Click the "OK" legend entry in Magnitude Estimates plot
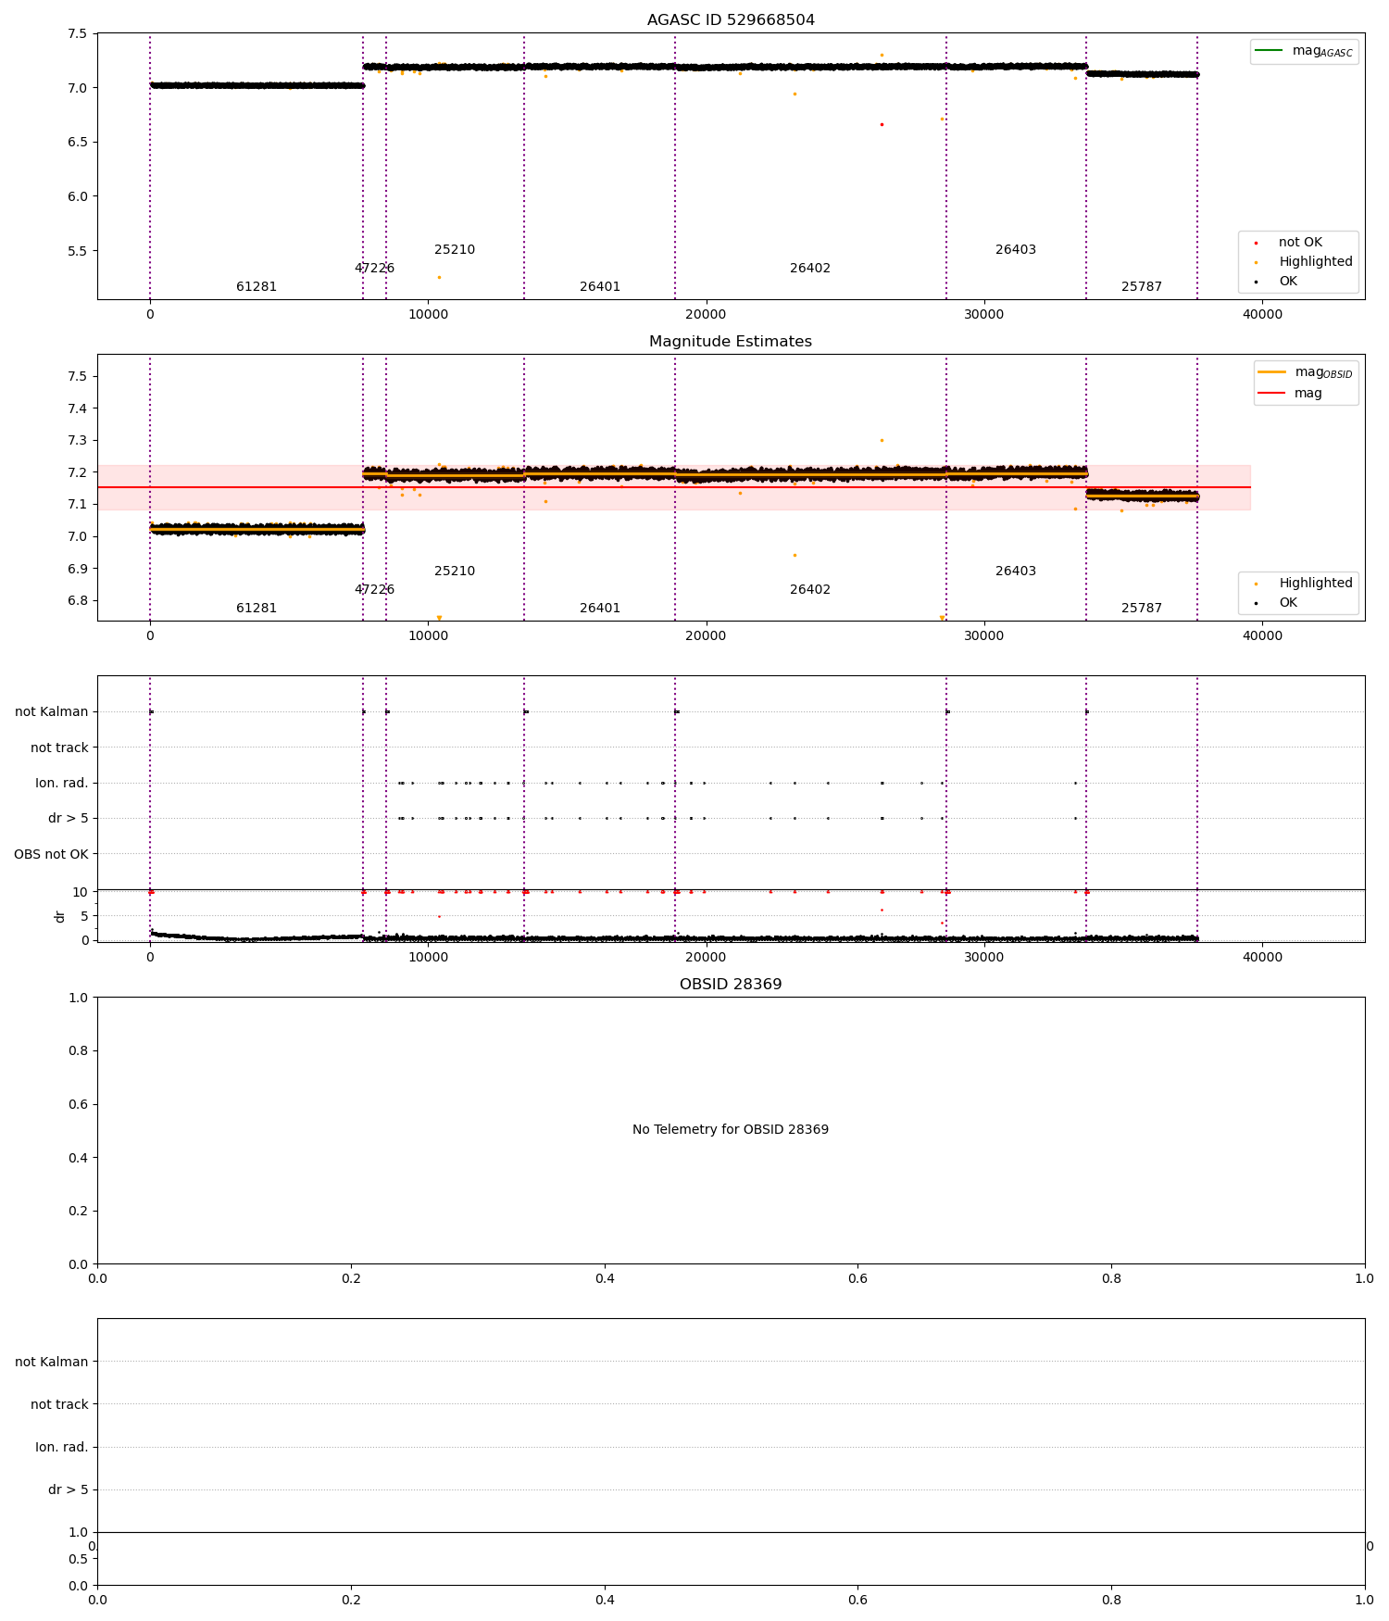This screenshot has width=1389, height=1621. (x=1276, y=603)
